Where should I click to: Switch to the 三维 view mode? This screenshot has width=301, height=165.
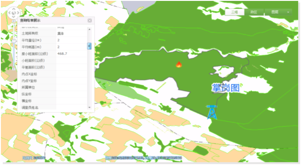point(234,12)
